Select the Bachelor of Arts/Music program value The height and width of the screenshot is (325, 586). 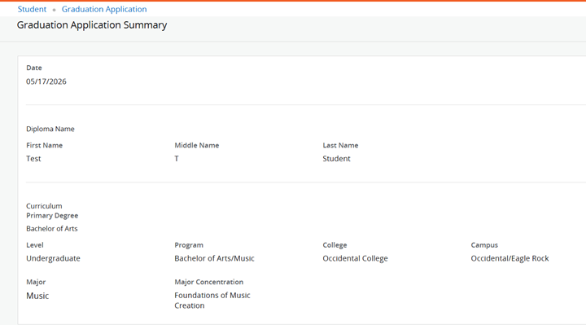click(x=215, y=258)
